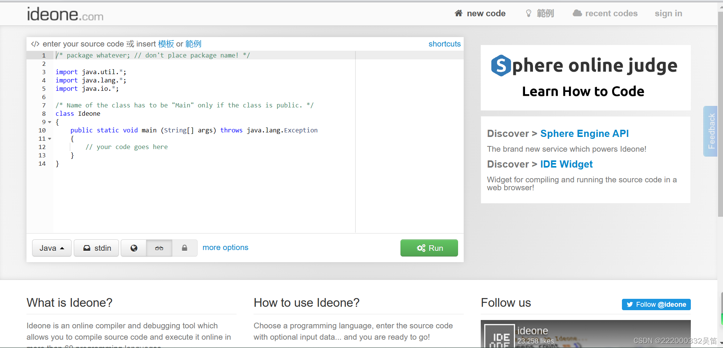The height and width of the screenshot is (348, 723).
Task: Click the ideone Facebook page thumbnail
Action: 500,337
